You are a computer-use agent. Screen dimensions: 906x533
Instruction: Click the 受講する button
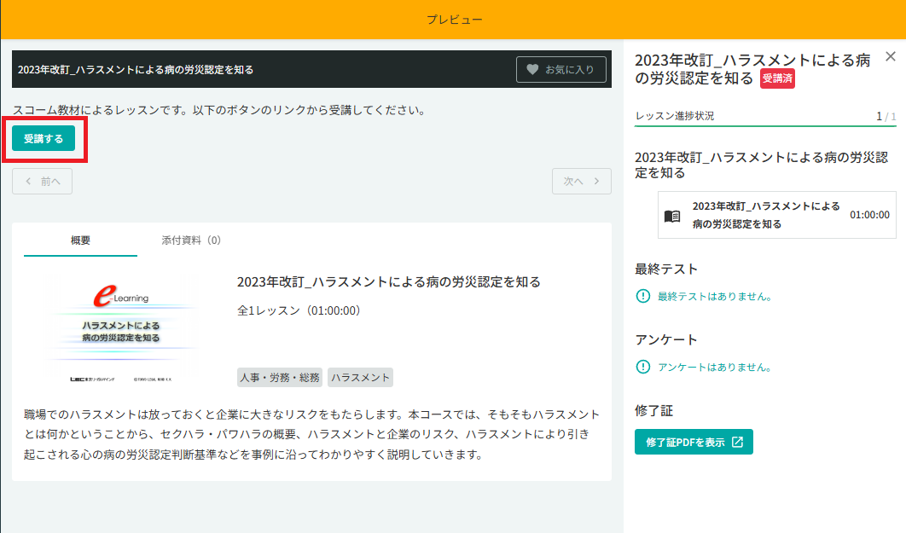(44, 139)
